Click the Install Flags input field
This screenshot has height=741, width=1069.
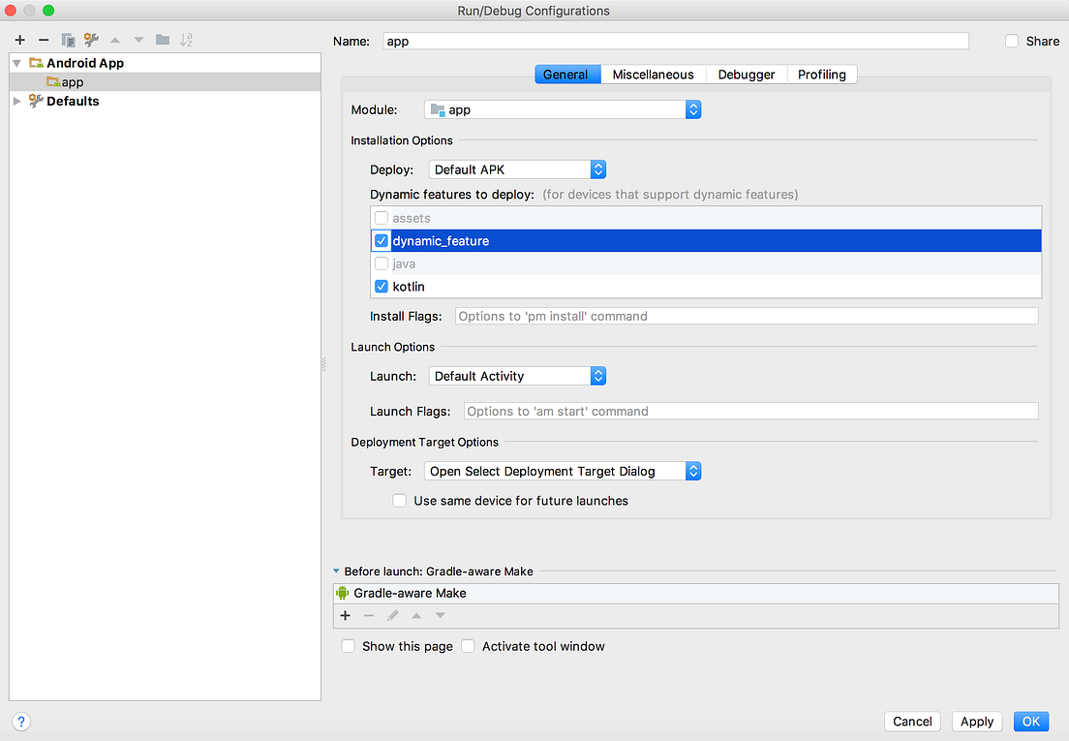[747, 317]
